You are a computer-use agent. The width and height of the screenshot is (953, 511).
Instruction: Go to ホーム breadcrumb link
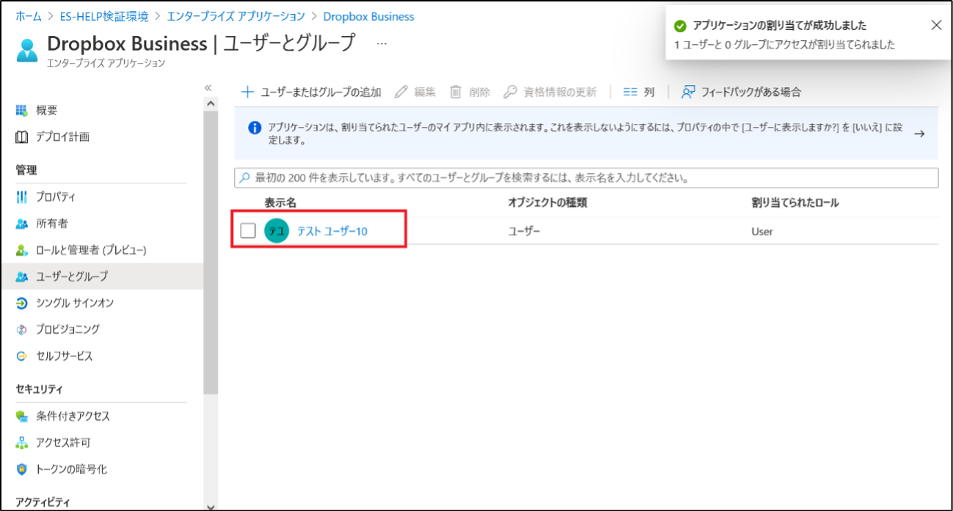[29, 16]
